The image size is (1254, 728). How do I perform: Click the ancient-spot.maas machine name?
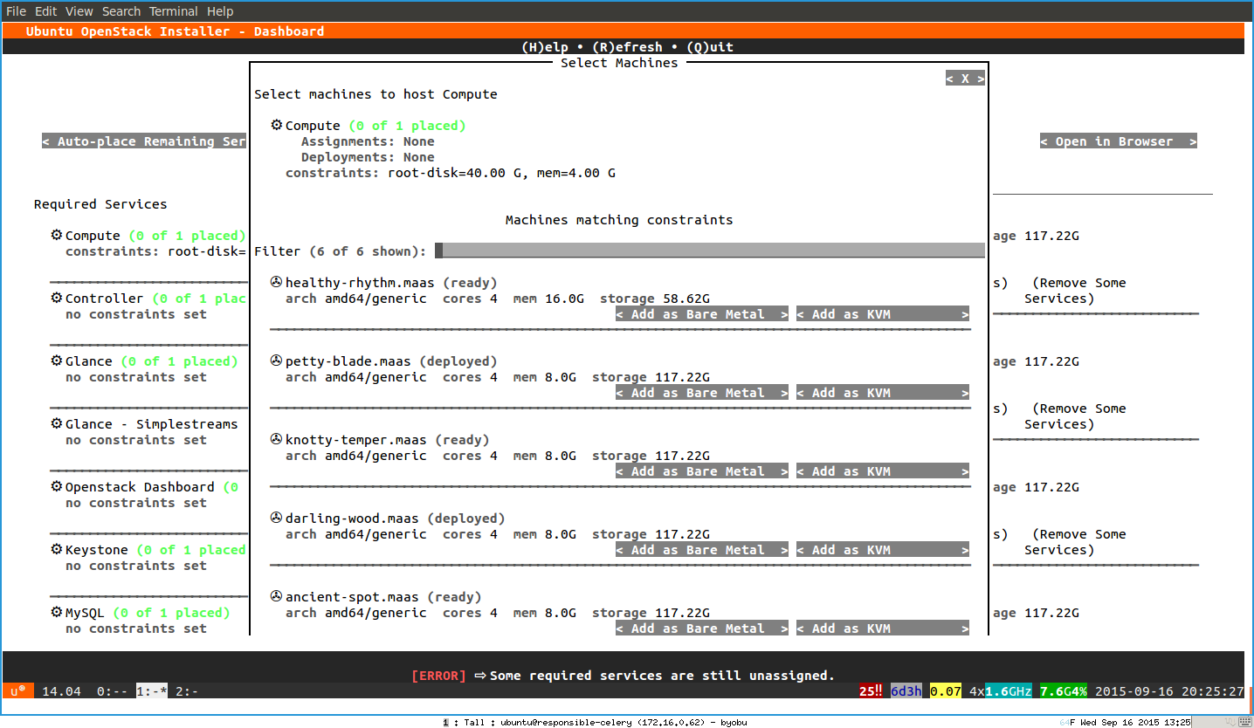(352, 597)
